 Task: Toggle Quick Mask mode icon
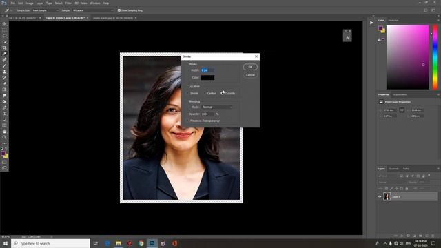point(4,163)
